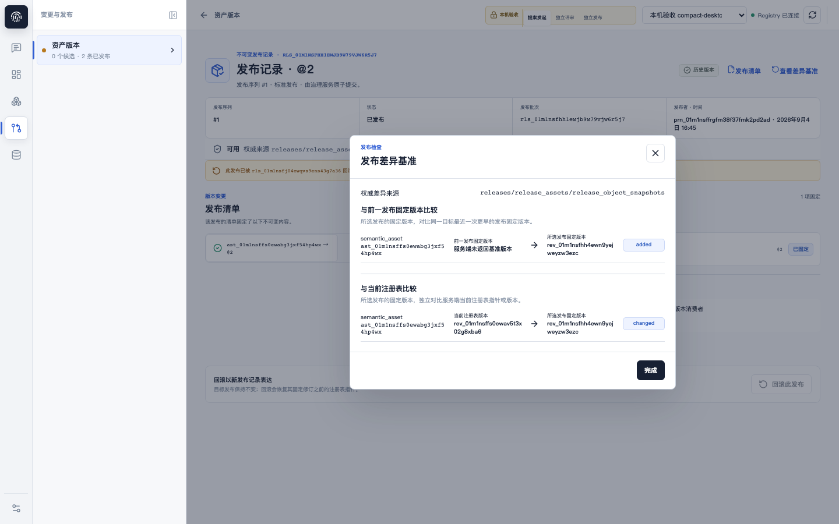Click the 已固定 badge
Screen dimensions: 839x524
point(801,249)
